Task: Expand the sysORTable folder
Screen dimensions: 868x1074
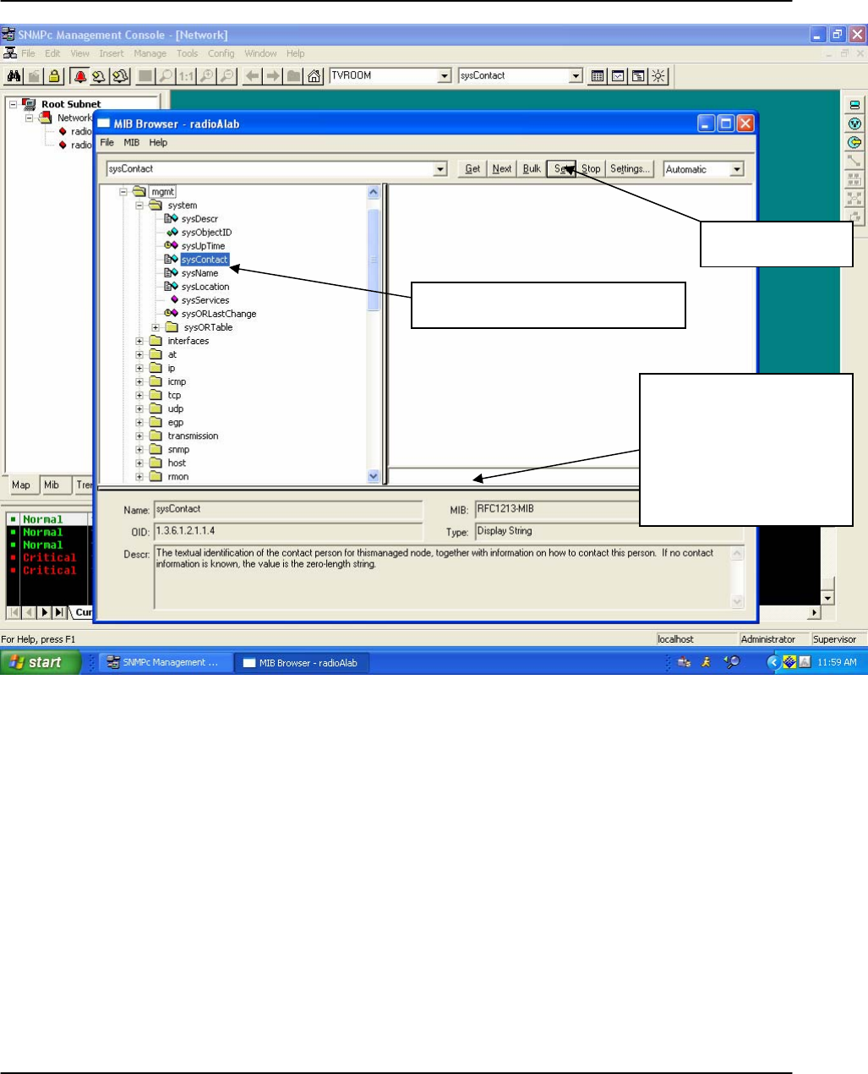Action: [x=156, y=327]
